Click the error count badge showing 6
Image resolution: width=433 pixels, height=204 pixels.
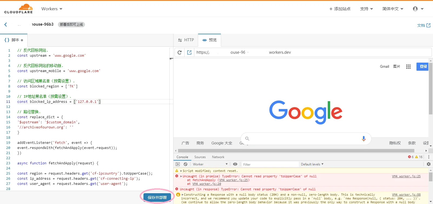pyautogui.click(x=411, y=157)
